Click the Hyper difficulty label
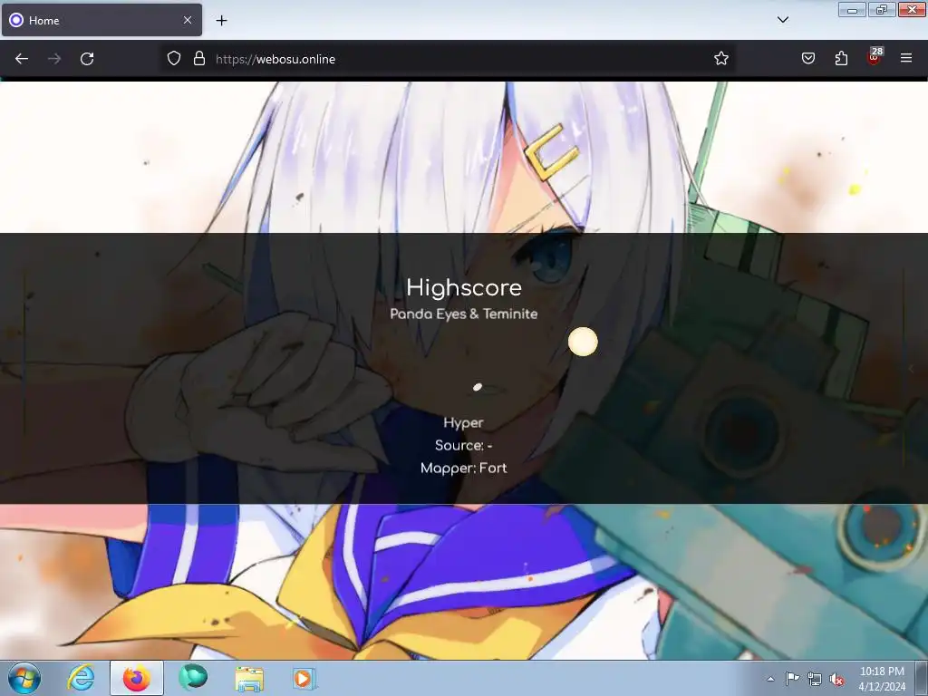 (463, 423)
